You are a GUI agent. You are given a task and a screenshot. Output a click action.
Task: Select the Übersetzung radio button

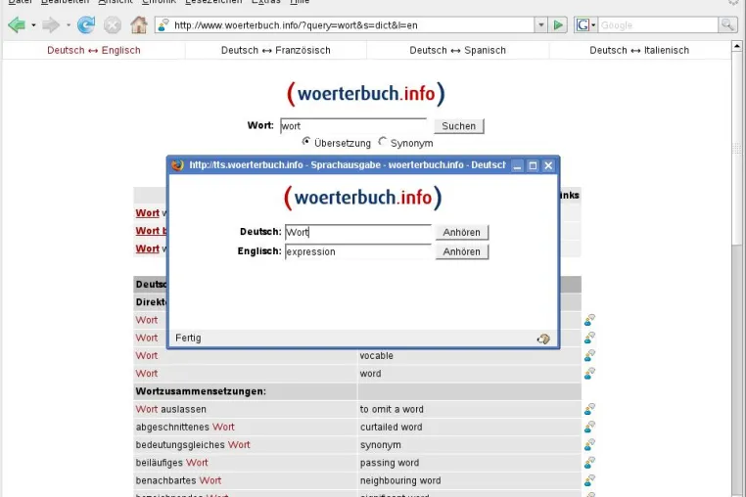305,142
